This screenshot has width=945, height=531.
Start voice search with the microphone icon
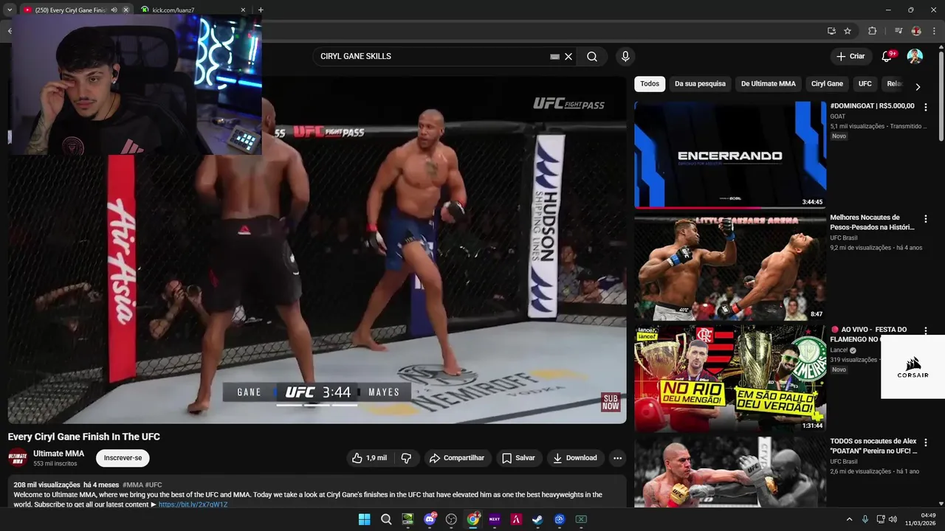pos(625,56)
